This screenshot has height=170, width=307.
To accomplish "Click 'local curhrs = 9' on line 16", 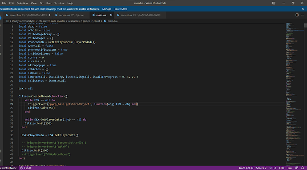I will click(x=31, y=57).
